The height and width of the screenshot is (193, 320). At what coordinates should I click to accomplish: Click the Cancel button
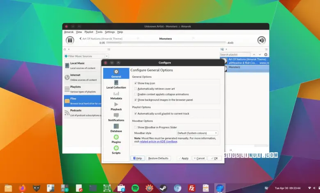tap(199, 158)
